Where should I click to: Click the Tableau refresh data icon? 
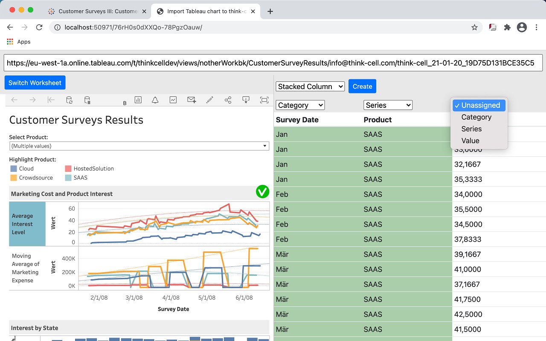pos(69,100)
